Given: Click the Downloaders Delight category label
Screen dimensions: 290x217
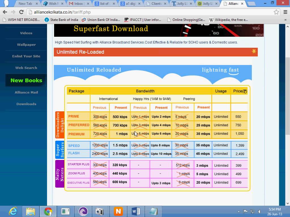Looking at the screenshot, I should pyautogui.click(x=60, y=125).
